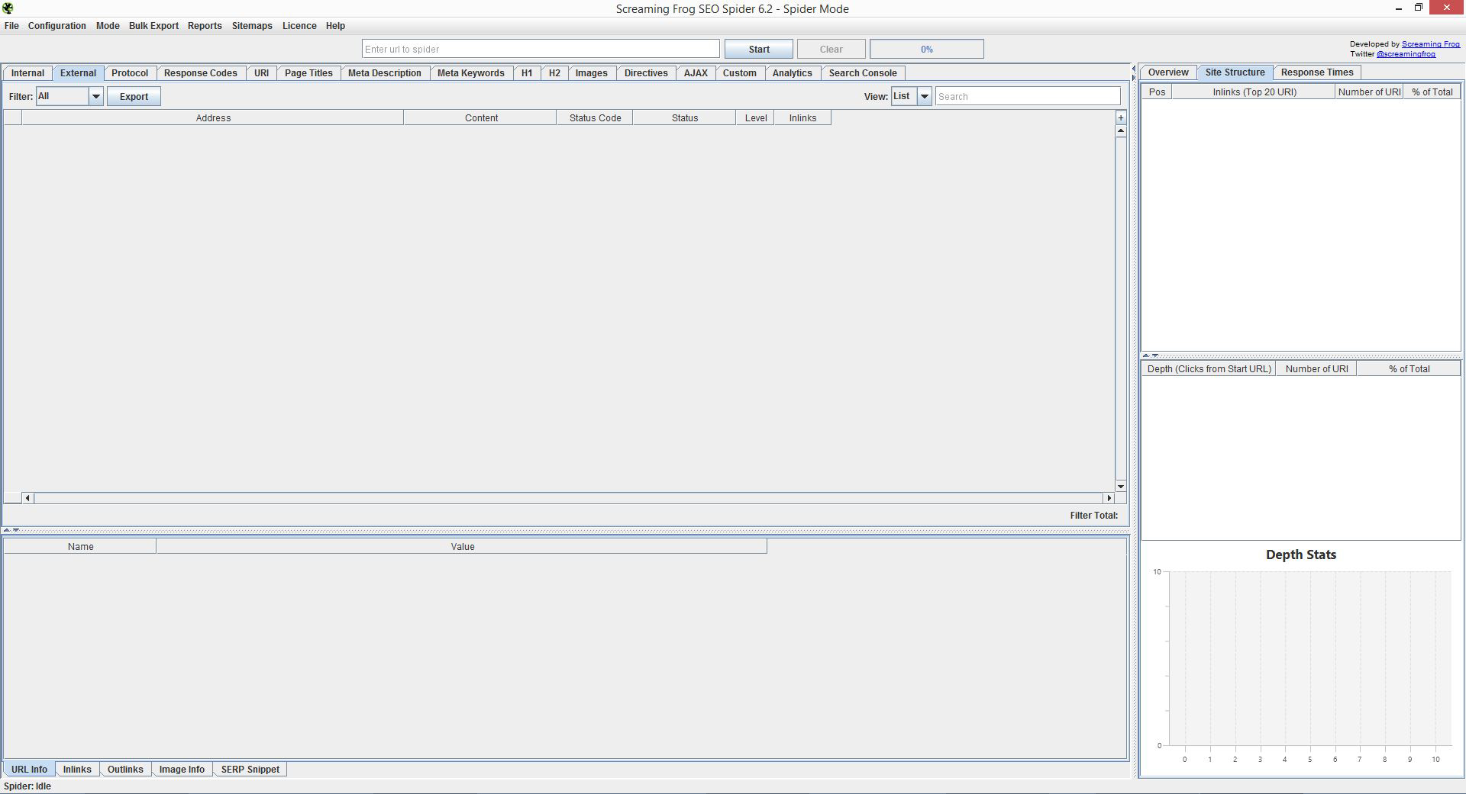Click the Inlinks (Top 20 URI) column header
Viewport: 1466px width, 794px height.
[x=1254, y=92]
